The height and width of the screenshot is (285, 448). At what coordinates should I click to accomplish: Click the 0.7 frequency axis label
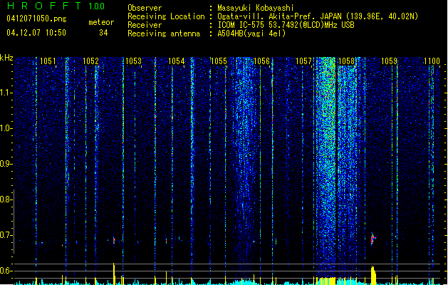pyautogui.click(x=6, y=235)
